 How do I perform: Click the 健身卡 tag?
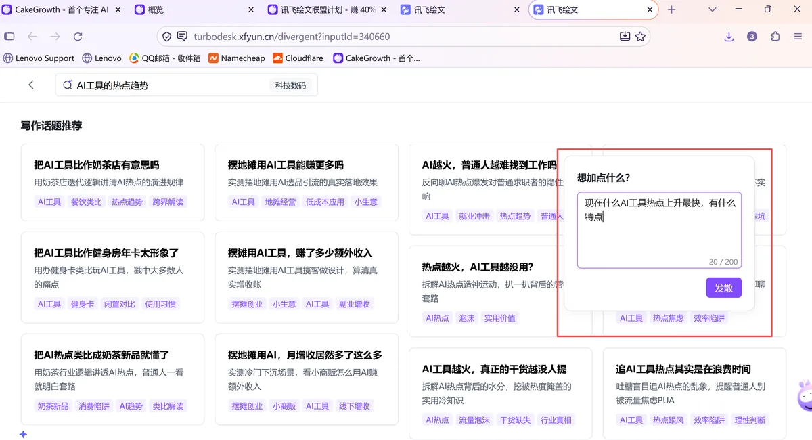click(x=83, y=304)
